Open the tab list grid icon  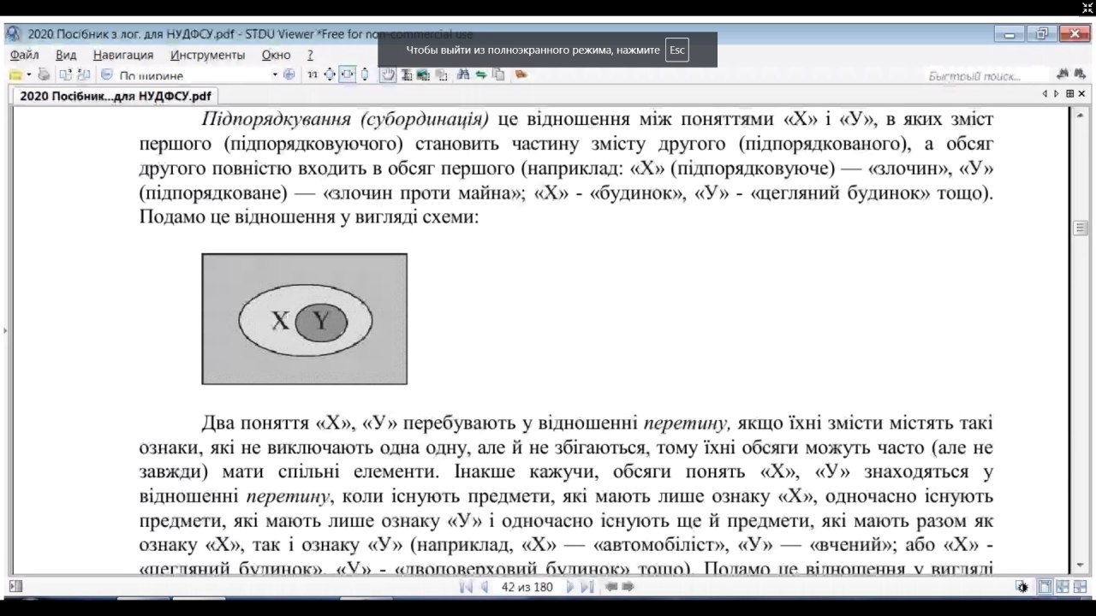click(x=1070, y=93)
